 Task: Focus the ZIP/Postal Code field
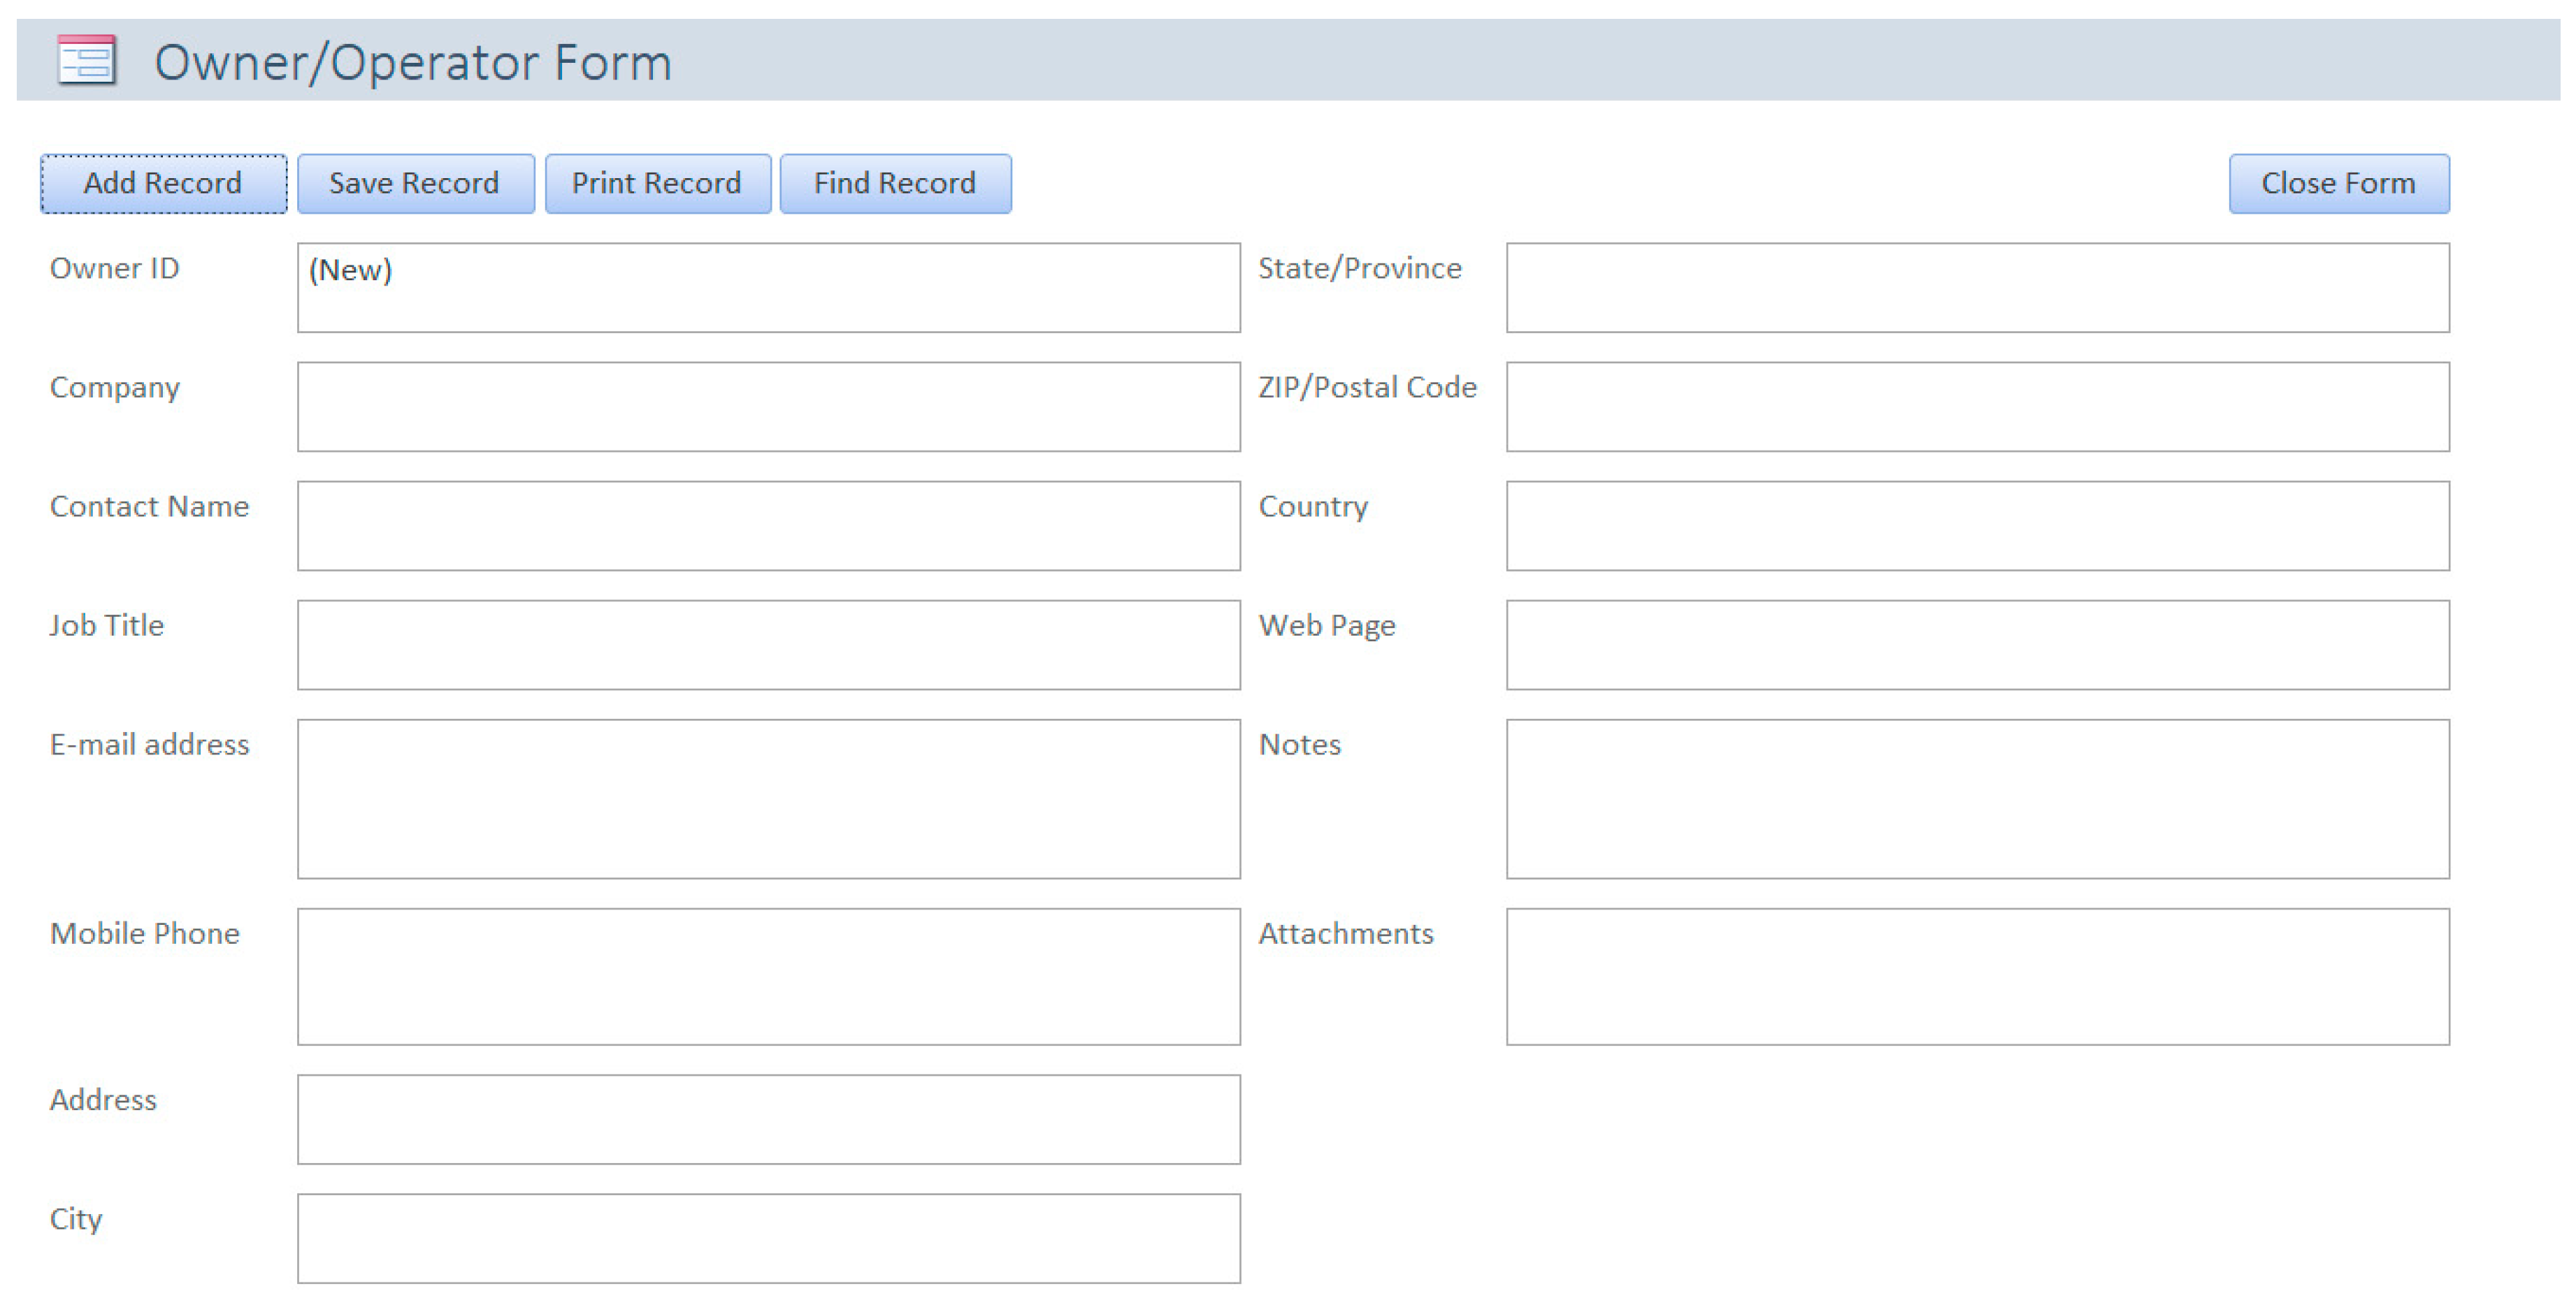coord(1977,407)
